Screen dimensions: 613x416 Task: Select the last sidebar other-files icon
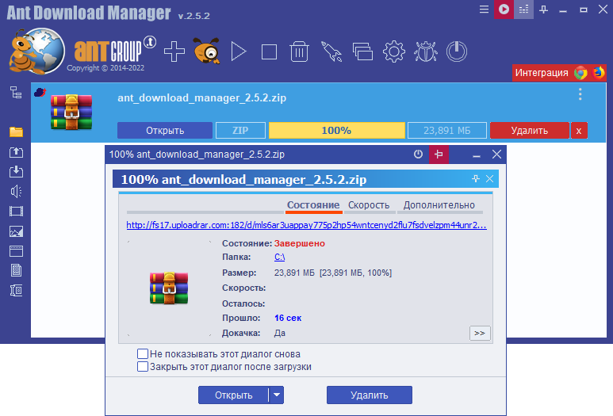point(16,290)
